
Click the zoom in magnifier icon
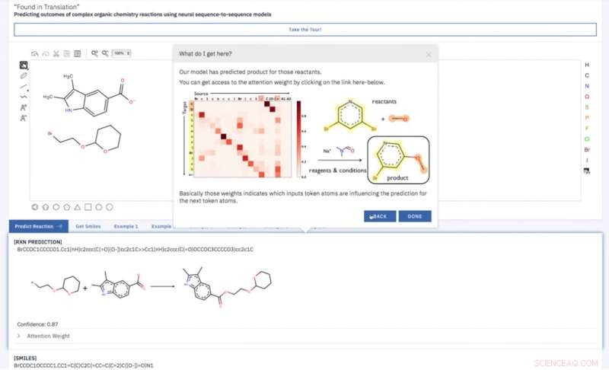pos(94,53)
